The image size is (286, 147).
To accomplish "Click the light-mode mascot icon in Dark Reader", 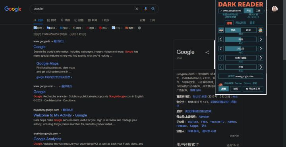I will [x=261, y=30].
